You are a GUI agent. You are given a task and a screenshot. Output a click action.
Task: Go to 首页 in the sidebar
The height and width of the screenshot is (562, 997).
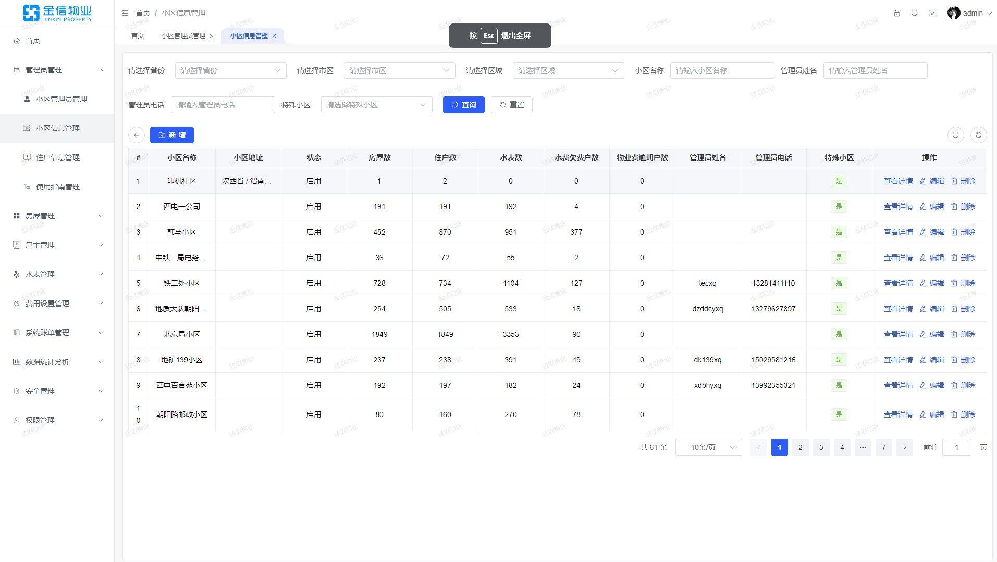pos(57,41)
